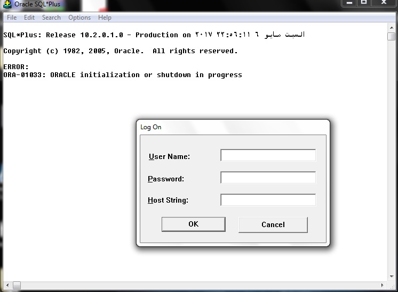The height and width of the screenshot is (292, 398).
Task: Maximize the Oracle SQL*Plus window
Action: [x=365, y=3]
